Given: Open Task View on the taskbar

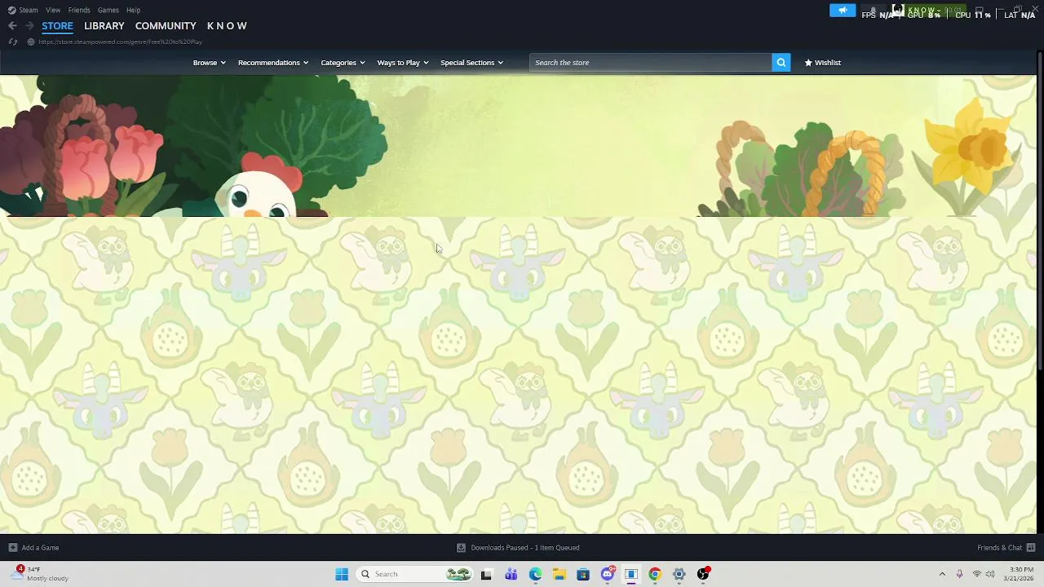Looking at the screenshot, I should pos(486,574).
